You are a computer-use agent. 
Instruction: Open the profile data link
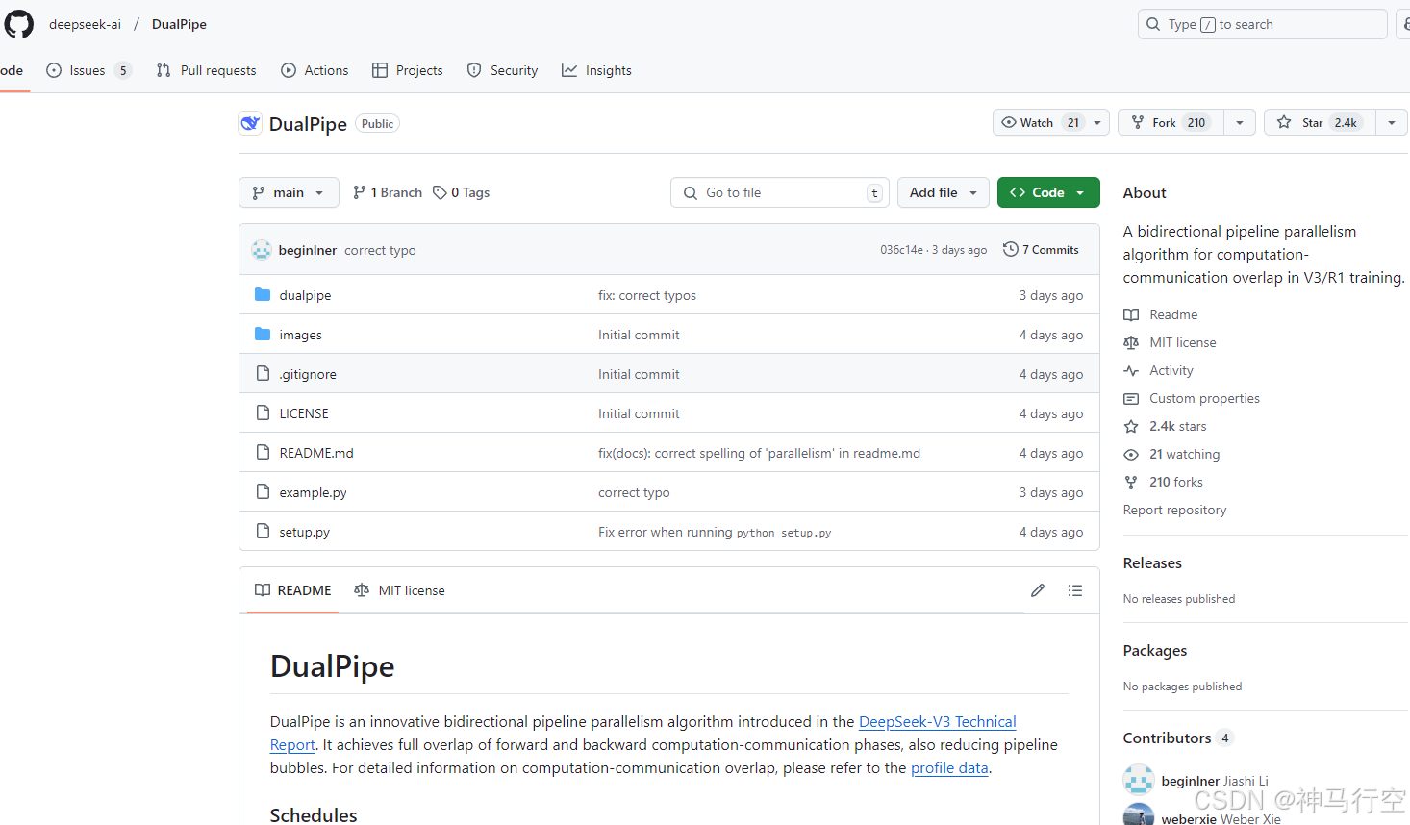949,767
